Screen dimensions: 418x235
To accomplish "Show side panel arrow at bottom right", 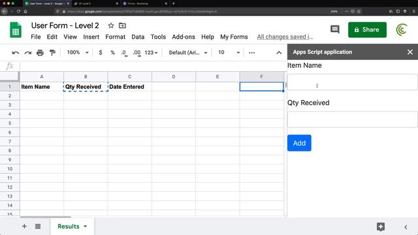I will pos(406,227).
